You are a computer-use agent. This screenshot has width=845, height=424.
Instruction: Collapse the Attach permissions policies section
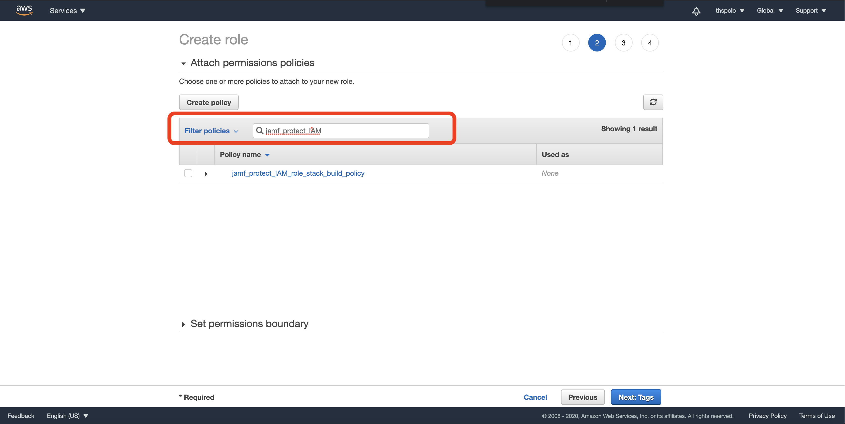(x=183, y=63)
